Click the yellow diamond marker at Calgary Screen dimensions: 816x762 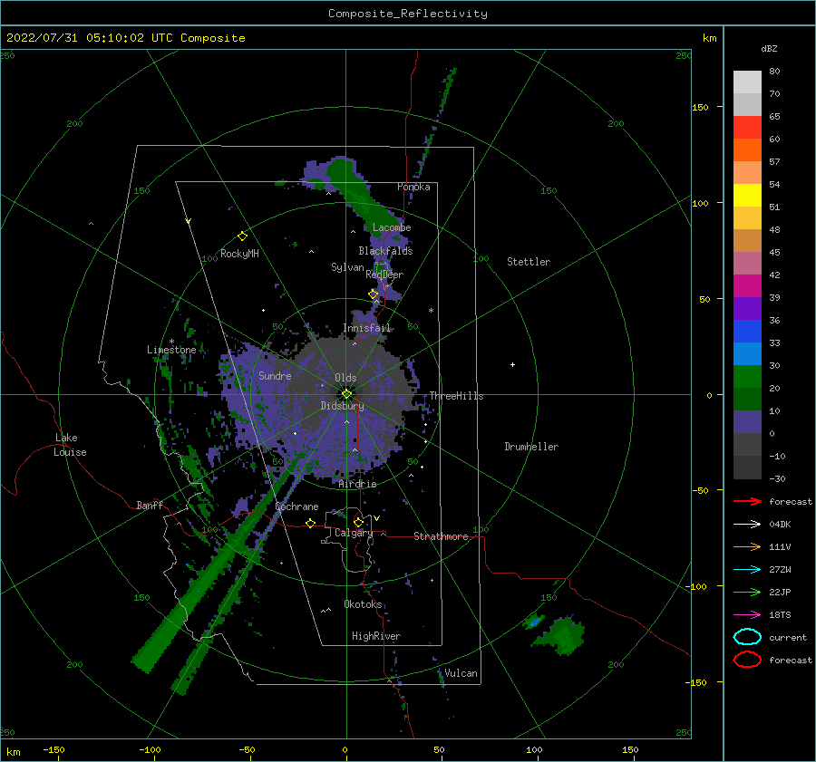358,522
